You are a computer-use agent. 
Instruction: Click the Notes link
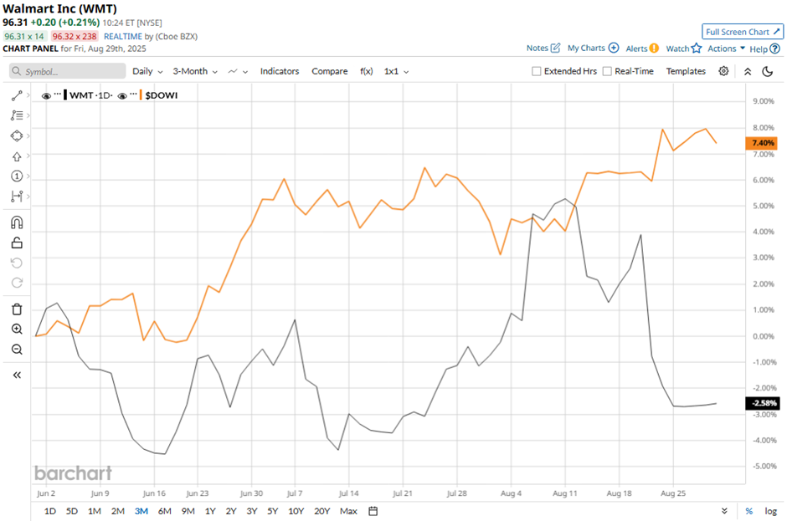coord(537,49)
